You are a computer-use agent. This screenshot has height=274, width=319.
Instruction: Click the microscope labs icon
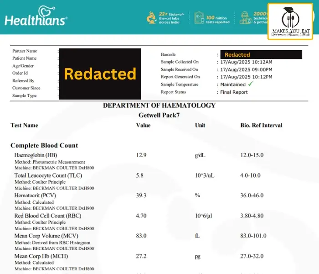coord(152,18)
